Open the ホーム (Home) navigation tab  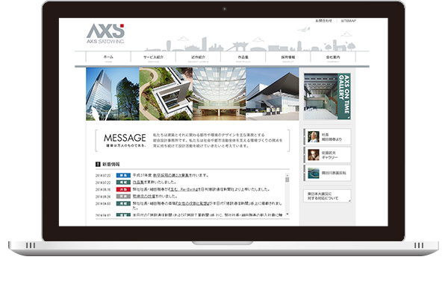[x=108, y=58]
